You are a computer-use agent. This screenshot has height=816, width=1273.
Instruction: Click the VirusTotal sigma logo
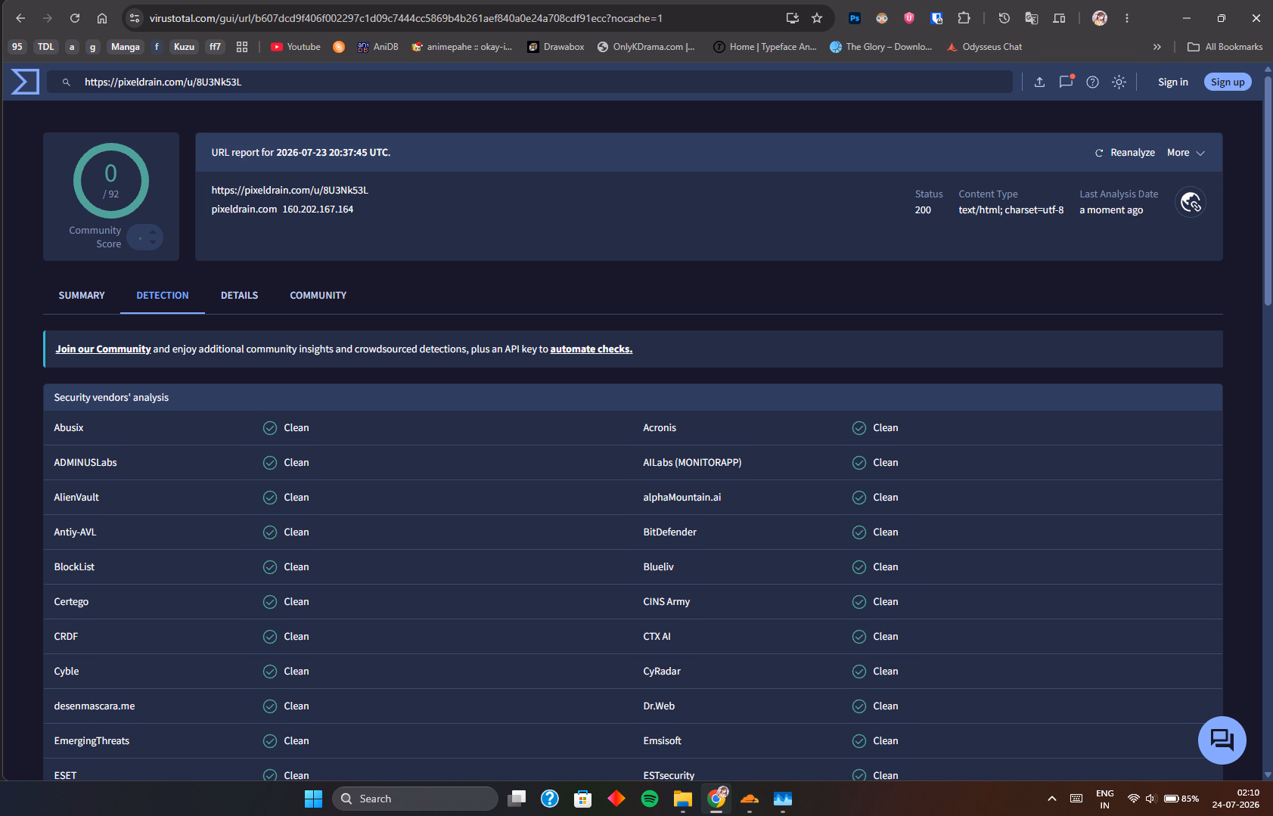coord(25,82)
